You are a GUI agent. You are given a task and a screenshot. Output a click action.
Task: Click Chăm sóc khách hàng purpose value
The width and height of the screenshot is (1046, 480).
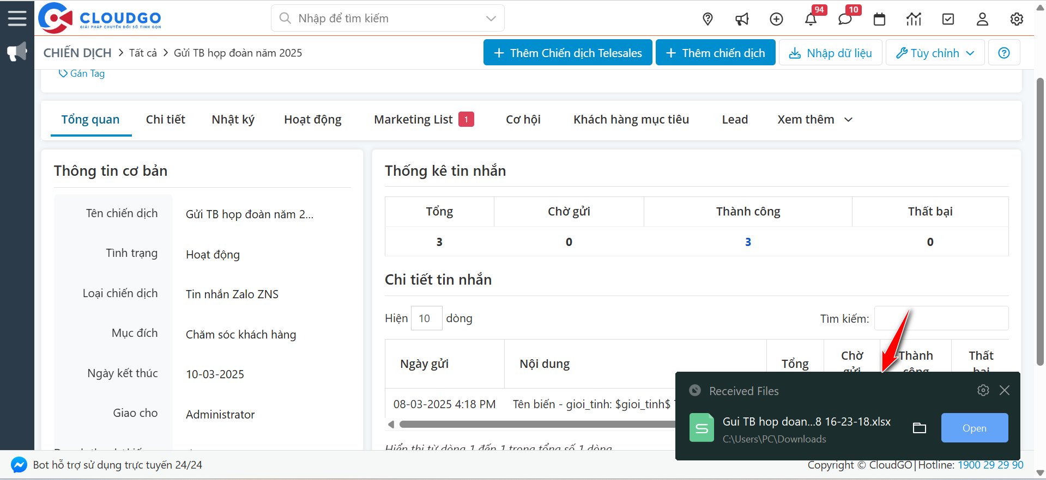[x=241, y=335]
